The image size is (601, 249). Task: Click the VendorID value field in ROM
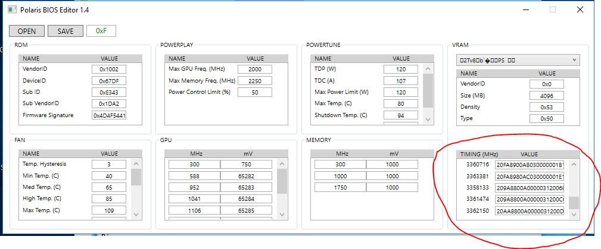click(109, 69)
